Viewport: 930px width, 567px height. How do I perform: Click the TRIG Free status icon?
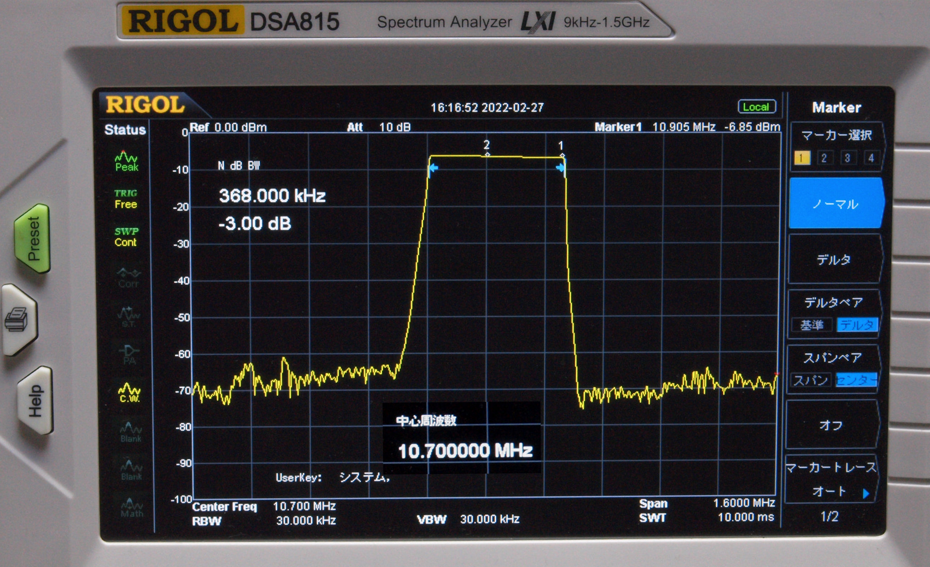pos(126,199)
